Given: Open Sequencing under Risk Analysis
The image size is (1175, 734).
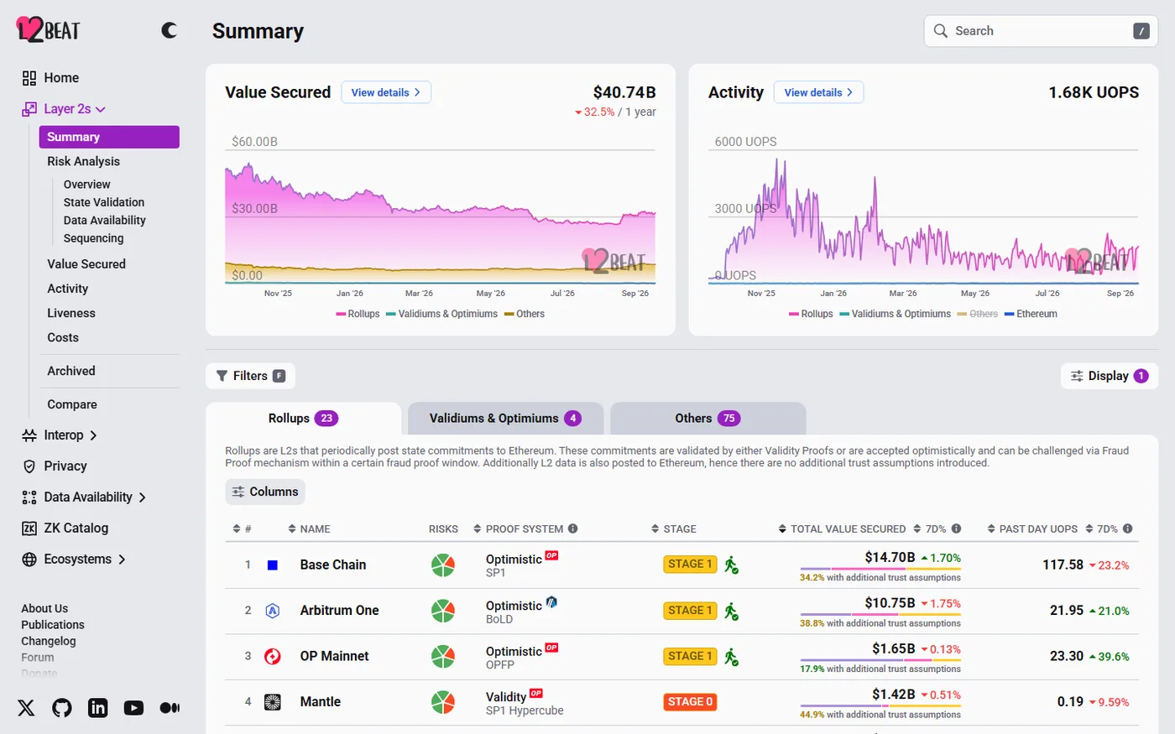Looking at the screenshot, I should [x=93, y=238].
